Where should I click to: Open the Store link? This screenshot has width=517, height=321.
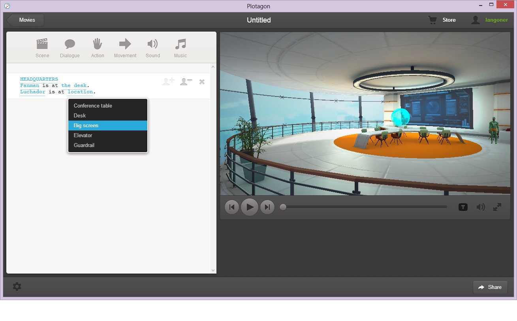(449, 20)
